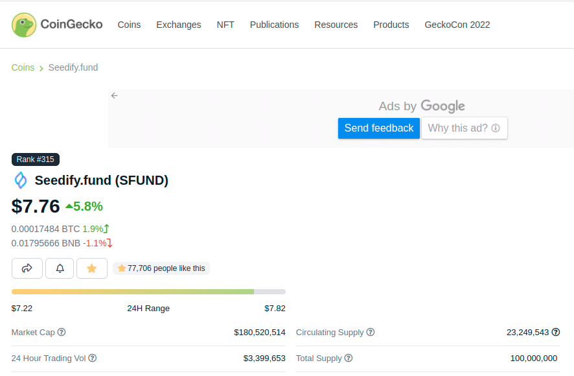Image resolution: width=574 pixels, height=376 pixels.
Task: Click the $180,520,514 market cap value
Action: click(x=260, y=333)
